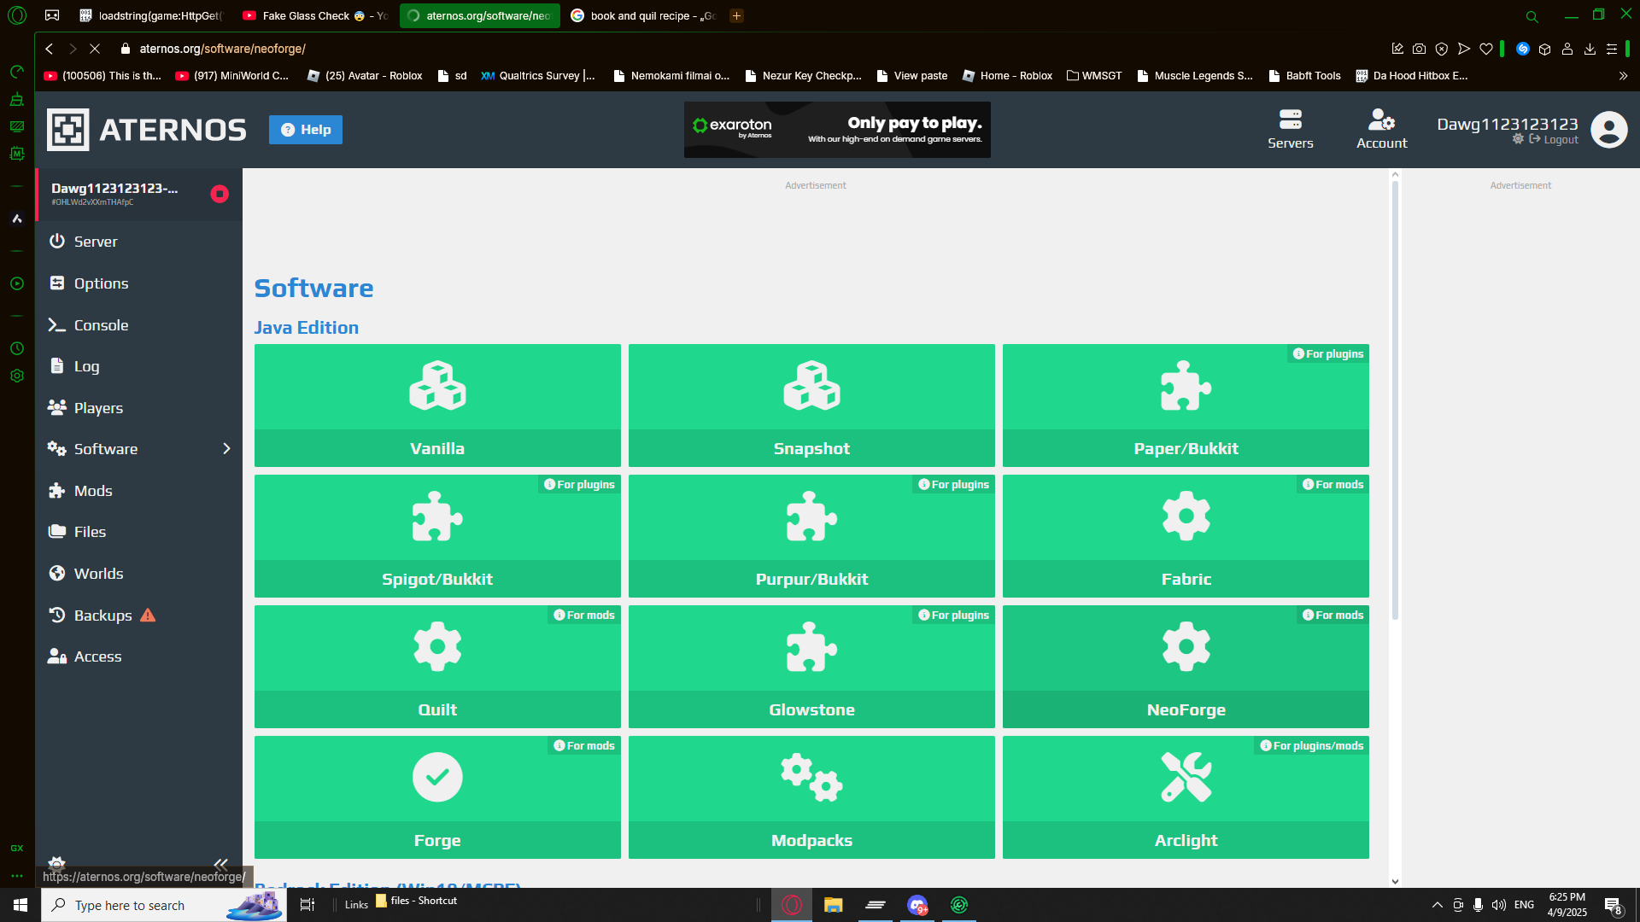Expand the WMSGT bookmarks folder
The image size is (1640, 922).
(1094, 76)
